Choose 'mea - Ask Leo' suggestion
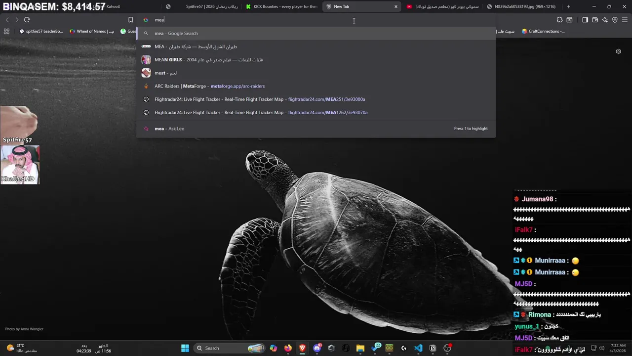632x356 pixels. click(x=316, y=129)
